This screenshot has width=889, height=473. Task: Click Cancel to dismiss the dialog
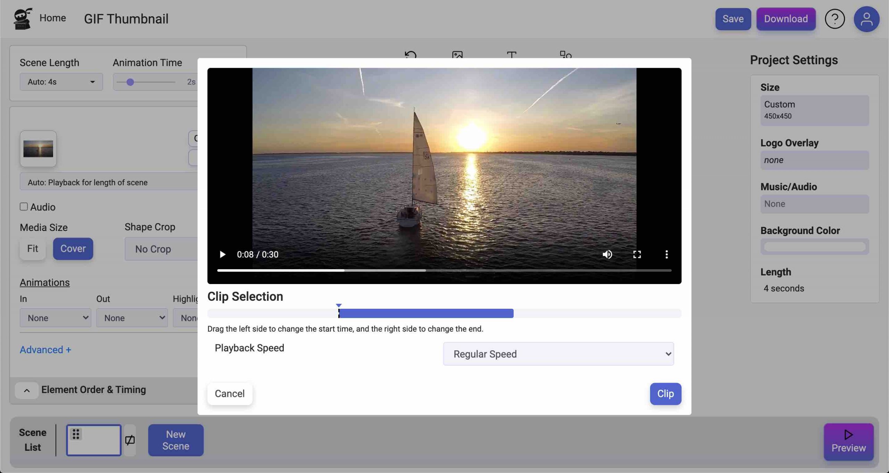coord(229,393)
